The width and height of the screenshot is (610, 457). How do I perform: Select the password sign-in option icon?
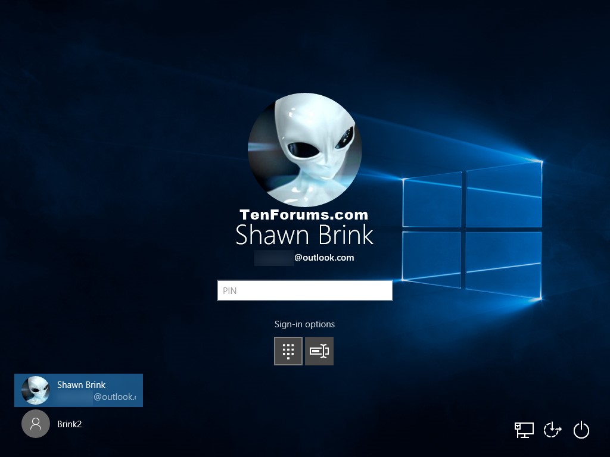[x=319, y=351]
